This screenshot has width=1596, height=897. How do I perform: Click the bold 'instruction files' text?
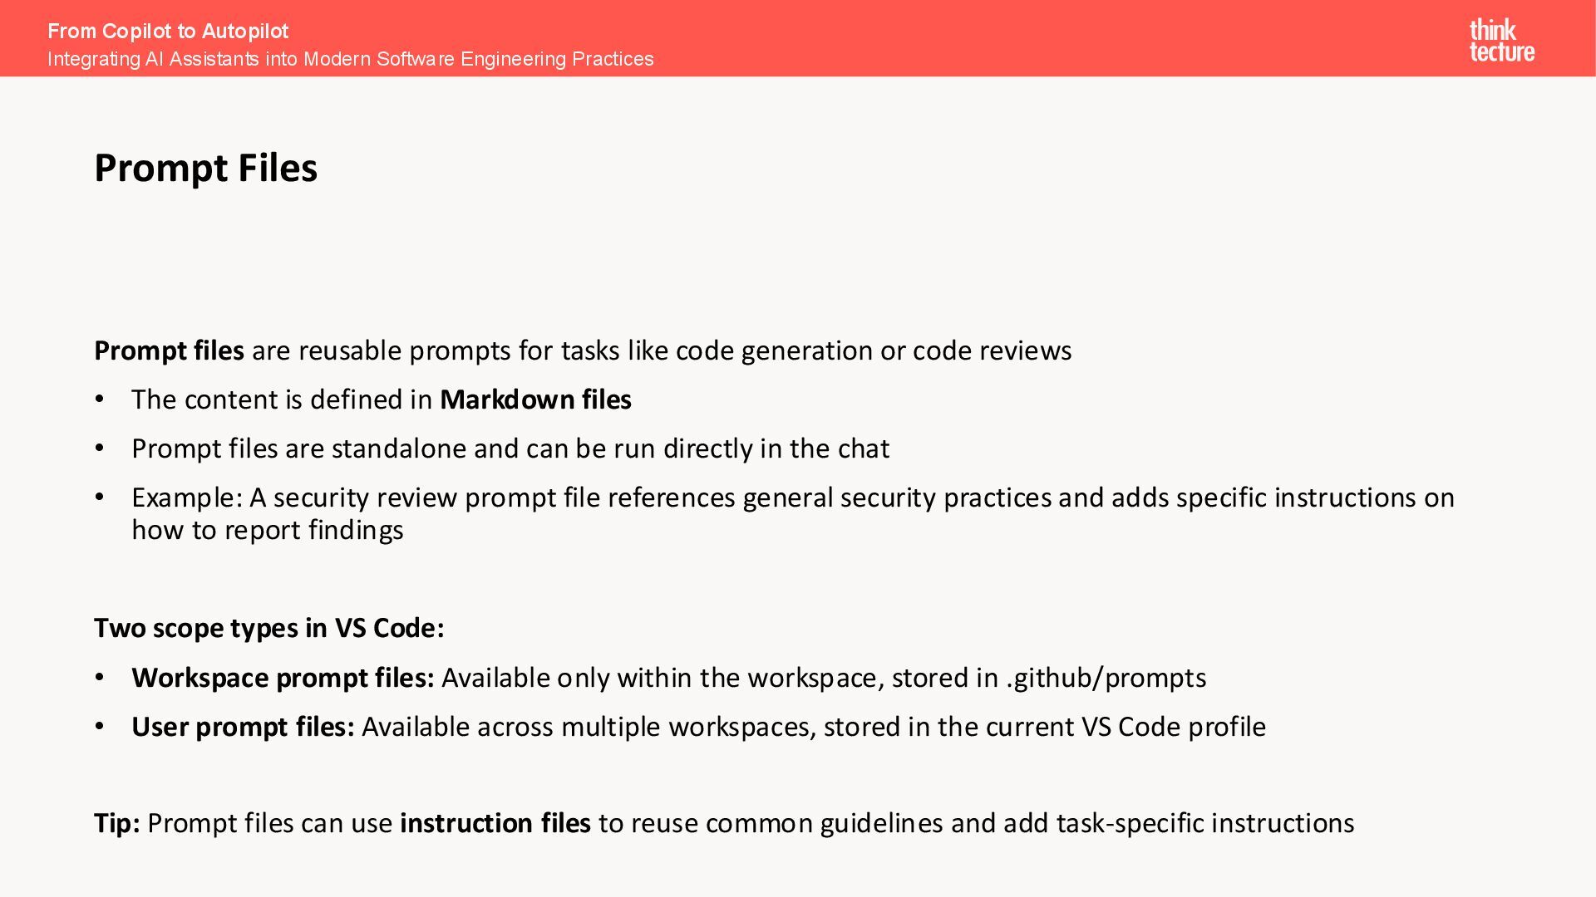pyautogui.click(x=495, y=823)
